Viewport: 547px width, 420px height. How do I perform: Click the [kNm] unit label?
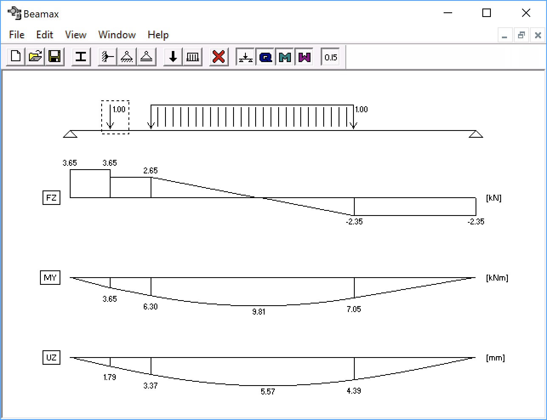[497, 278]
